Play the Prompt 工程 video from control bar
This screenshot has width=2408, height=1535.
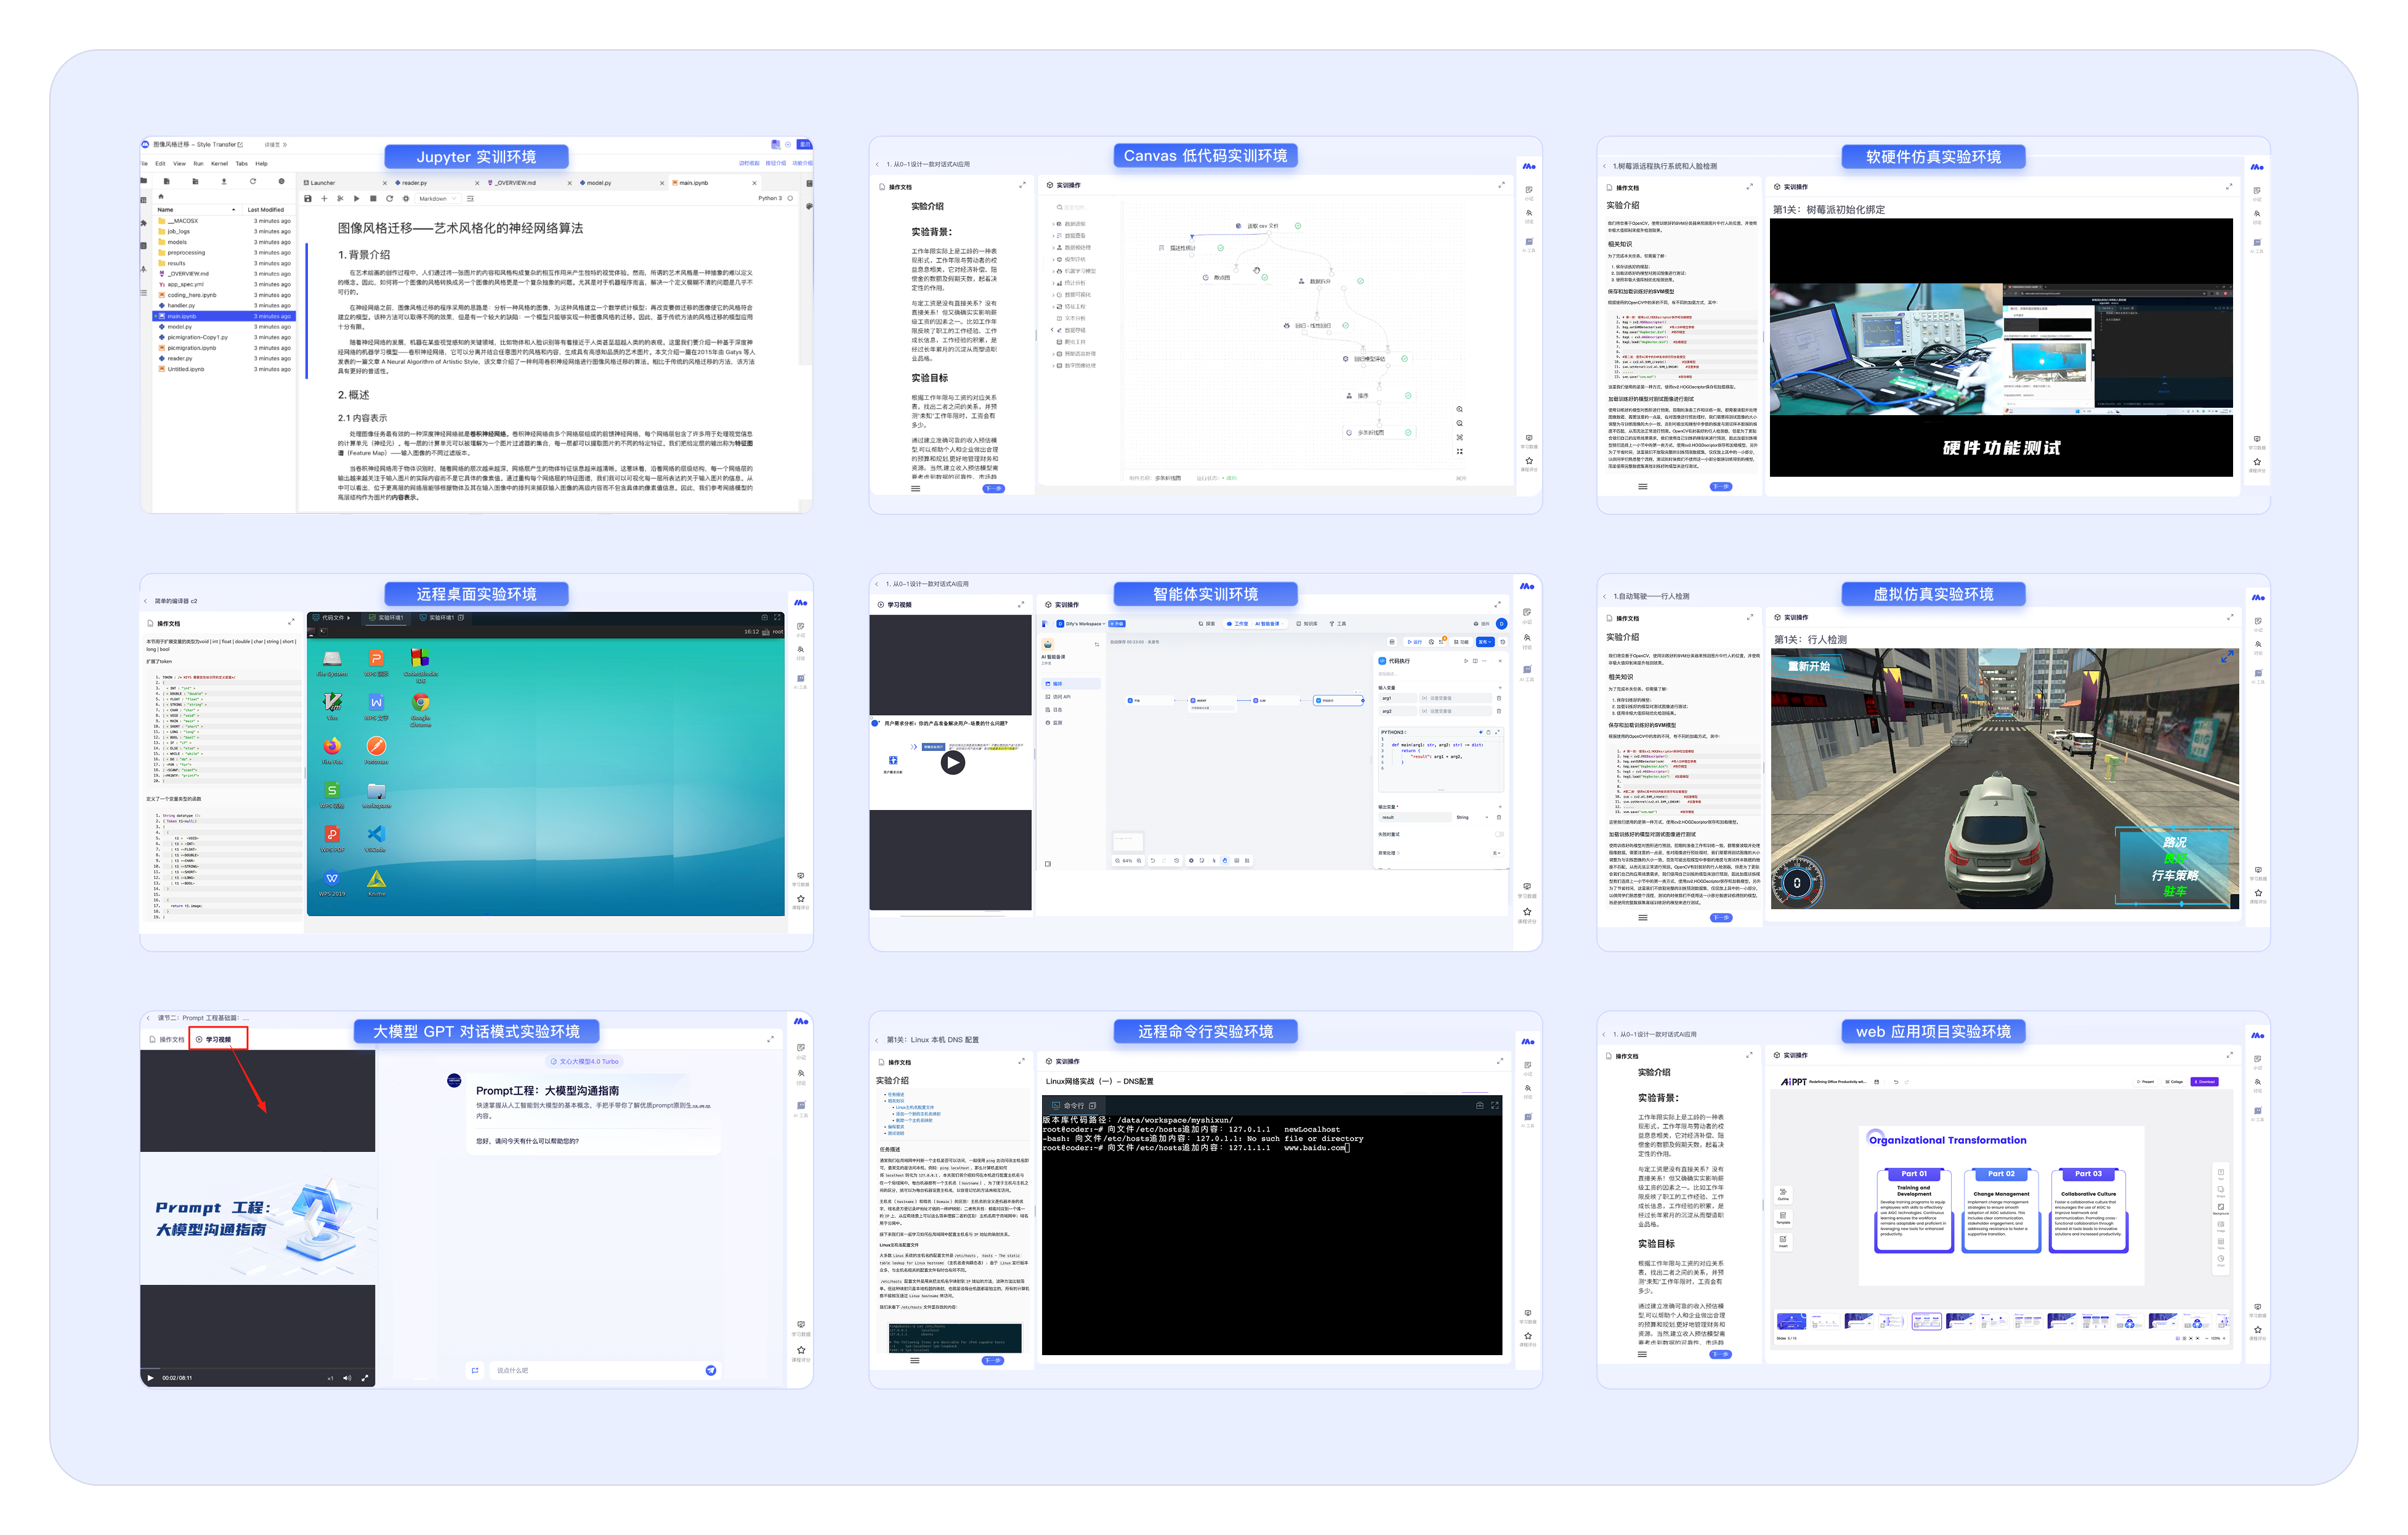tap(151, 1378)
